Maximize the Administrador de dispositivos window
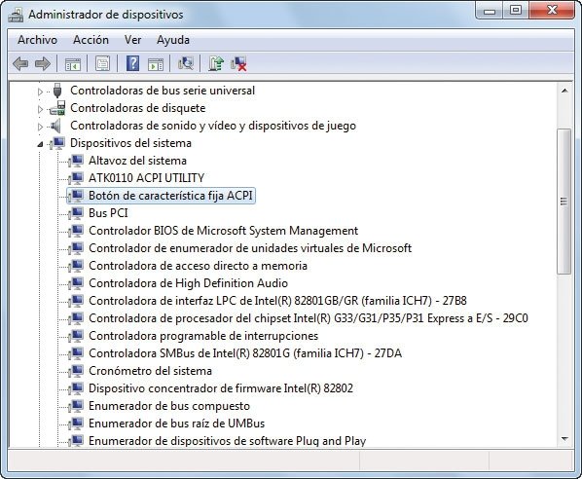The image size is (582, 479). pyautogui.click(x=516, y=10)
